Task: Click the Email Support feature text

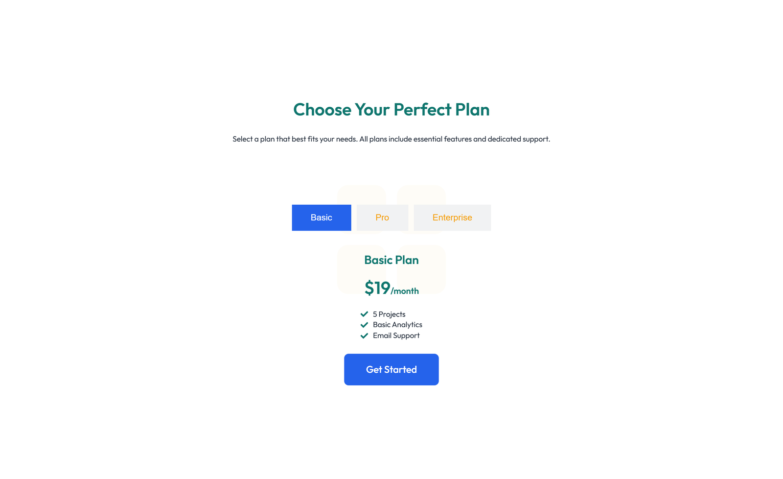Action: [x=396, y=335]
